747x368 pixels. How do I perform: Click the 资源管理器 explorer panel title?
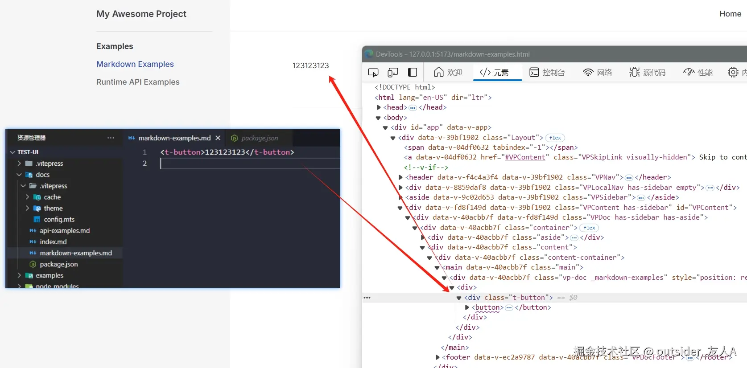tap(31, 138)
